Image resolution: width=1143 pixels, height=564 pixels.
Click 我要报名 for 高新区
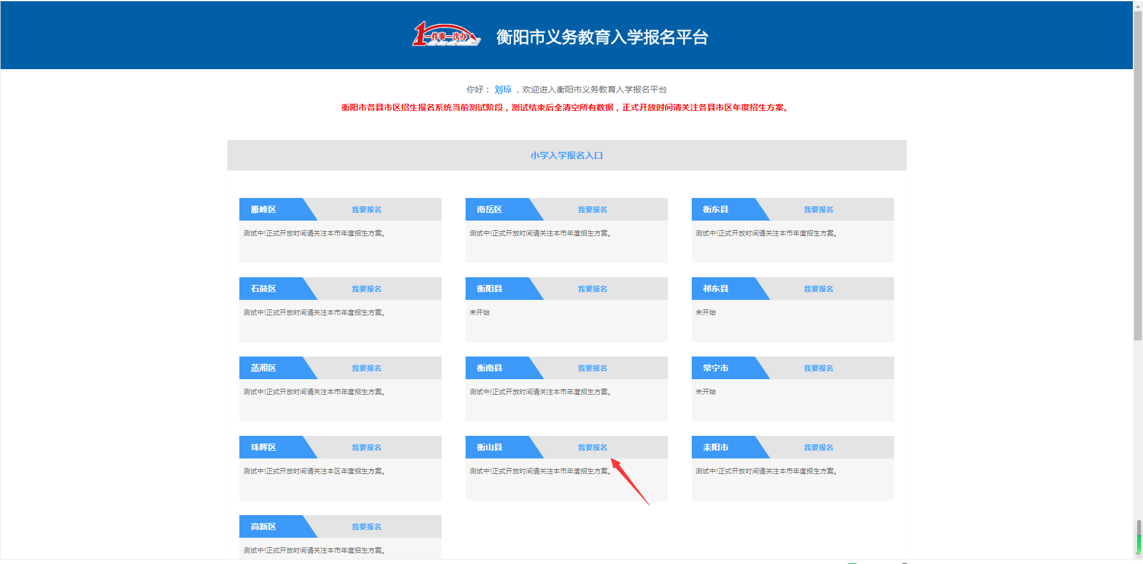[366, 527]
